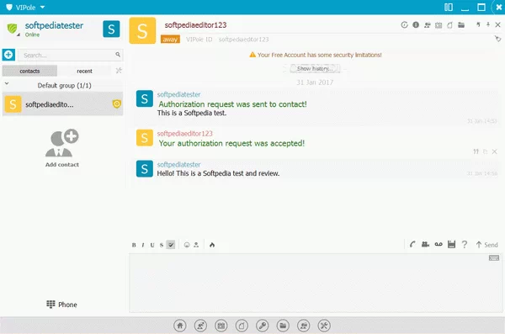The width and height of the screenshot is (505, 334).
Task: Click the magnifier icon in the search field
Action: point(118,55)
